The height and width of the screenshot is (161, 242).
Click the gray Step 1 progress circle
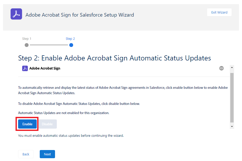coord(26,45)
